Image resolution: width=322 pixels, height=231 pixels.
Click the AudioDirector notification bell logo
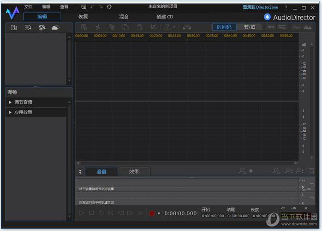[x=267, y=17]
